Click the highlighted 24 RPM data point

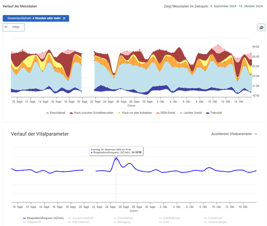click(x=116, y=158)
